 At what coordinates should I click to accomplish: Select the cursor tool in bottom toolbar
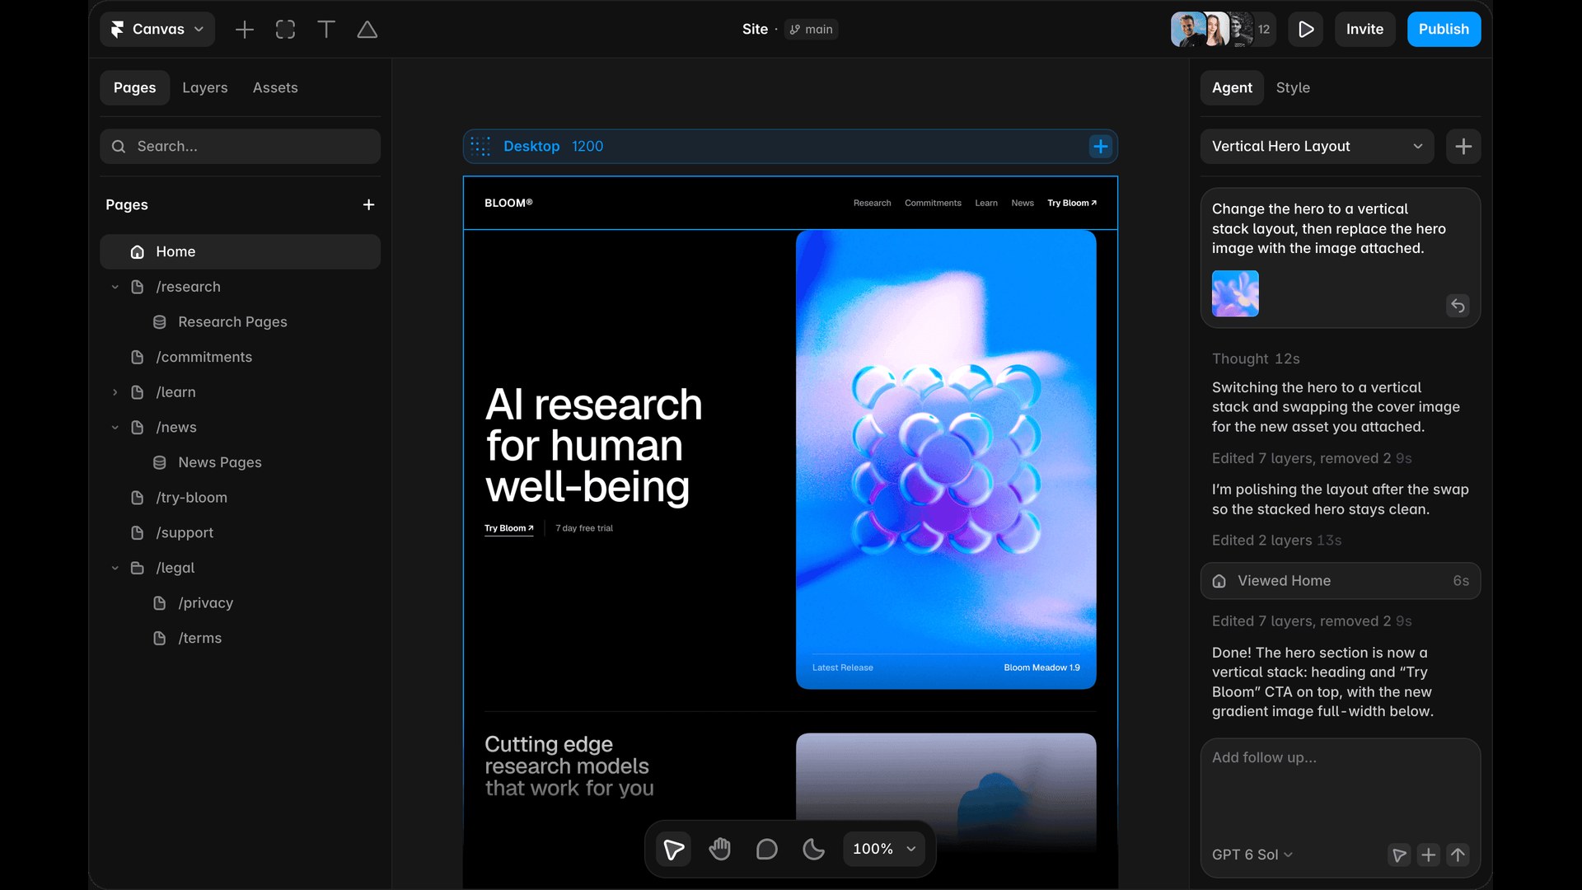(x=673, y=849)
